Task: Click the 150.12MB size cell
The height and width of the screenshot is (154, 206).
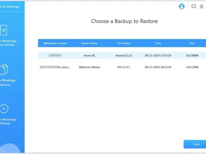Action: pos(192,67)
